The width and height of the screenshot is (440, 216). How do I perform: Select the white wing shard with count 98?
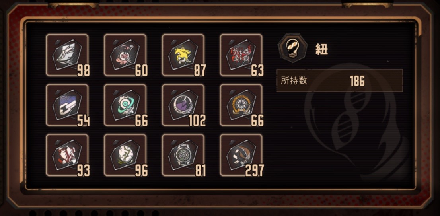(67, 55)
